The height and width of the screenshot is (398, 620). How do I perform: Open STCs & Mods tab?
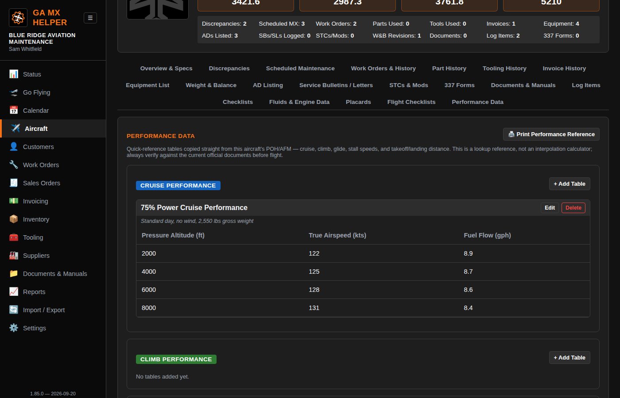tap(409, 85)
